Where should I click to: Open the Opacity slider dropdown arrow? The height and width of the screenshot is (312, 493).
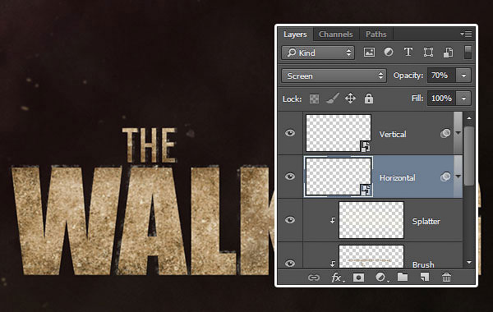point(463,76)
